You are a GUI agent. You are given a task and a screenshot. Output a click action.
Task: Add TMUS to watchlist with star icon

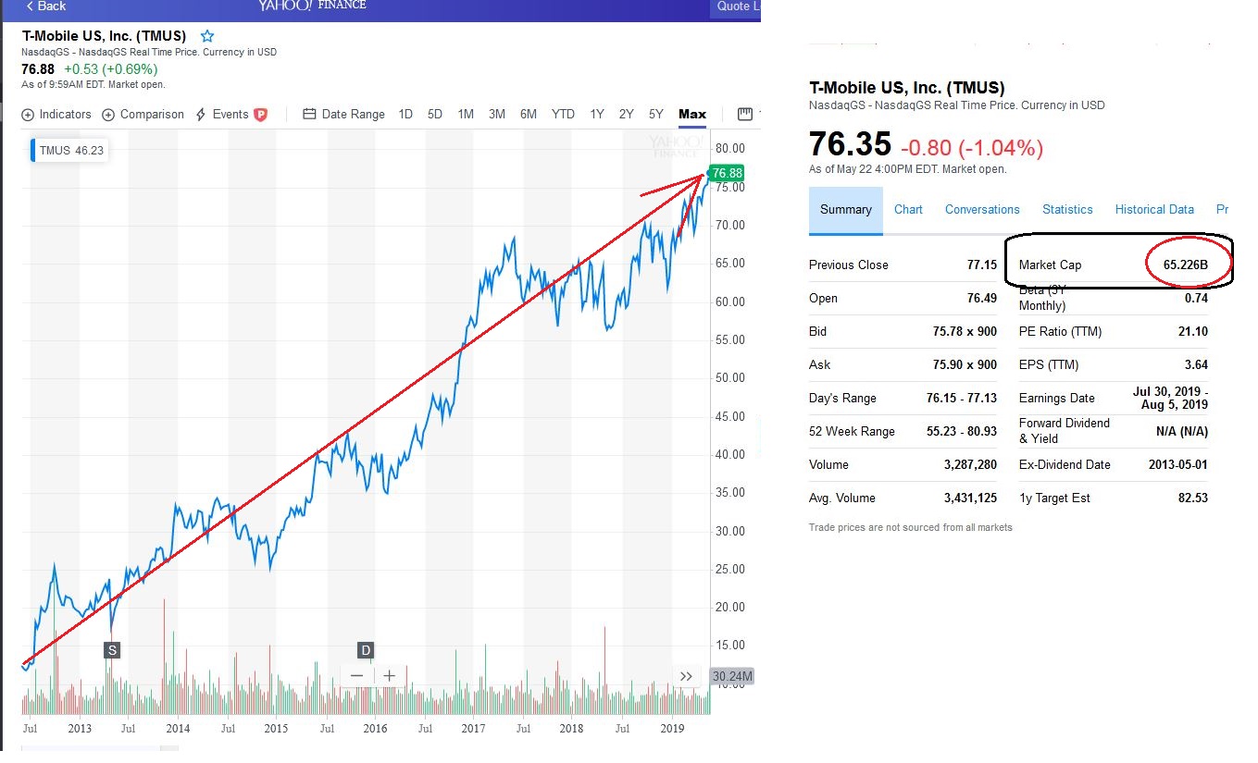tap(207, 36)
